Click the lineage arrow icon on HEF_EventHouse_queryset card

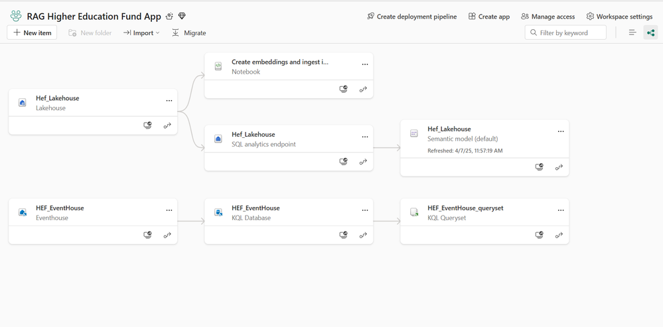[x=559, y=235]
